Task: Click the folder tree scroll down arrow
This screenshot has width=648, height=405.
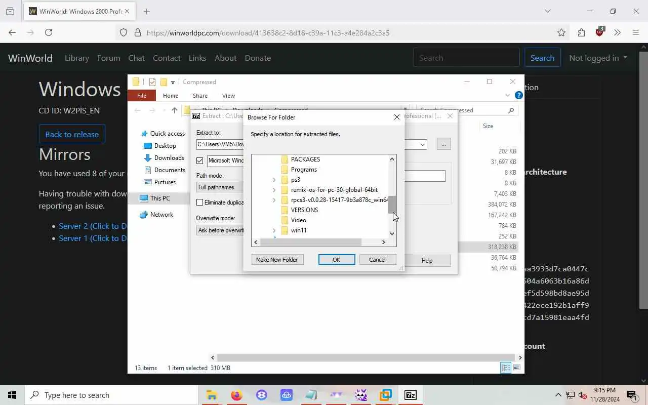Action: click(x=392, y=234)
